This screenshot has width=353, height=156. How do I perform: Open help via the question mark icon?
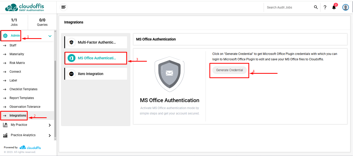[325, 7]
